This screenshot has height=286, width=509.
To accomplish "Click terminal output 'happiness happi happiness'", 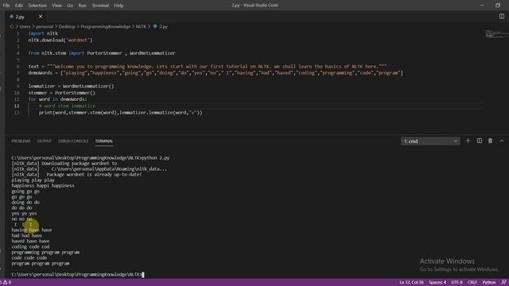I will click(x=43, y=186).
